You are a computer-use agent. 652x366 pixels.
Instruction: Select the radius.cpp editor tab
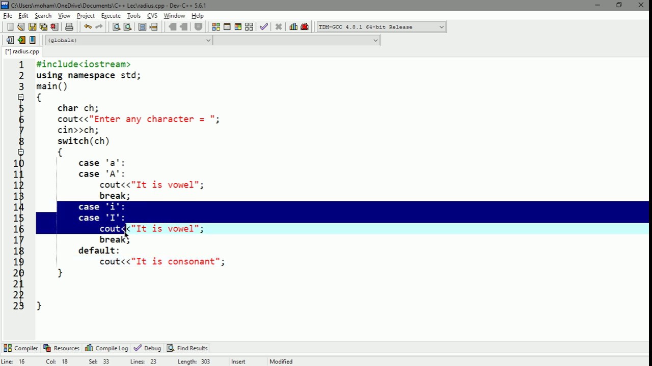22,51
